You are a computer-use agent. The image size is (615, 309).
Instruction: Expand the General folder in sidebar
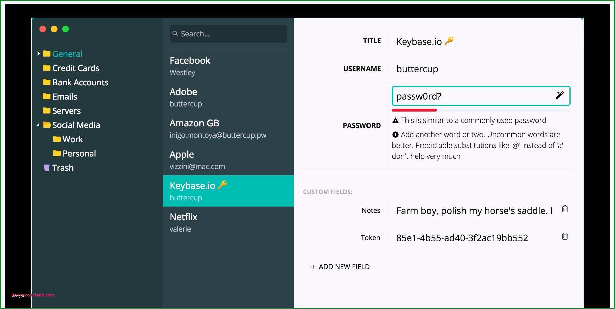pyautogui.click(x=38, y=53)
